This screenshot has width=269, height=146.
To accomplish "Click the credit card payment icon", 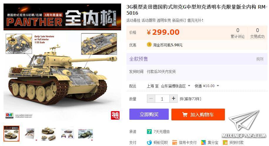I will [174, 142].
